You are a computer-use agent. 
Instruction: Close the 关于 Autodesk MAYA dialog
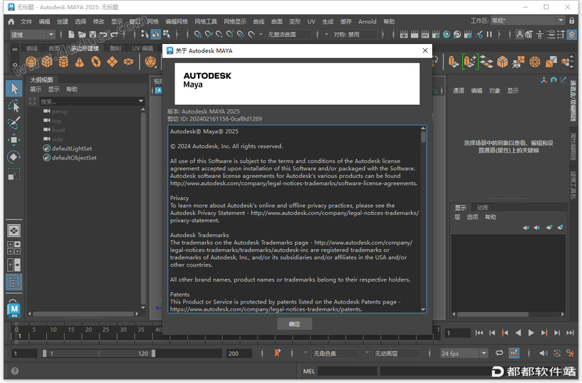pyautogui.click(x=425, y=50)
